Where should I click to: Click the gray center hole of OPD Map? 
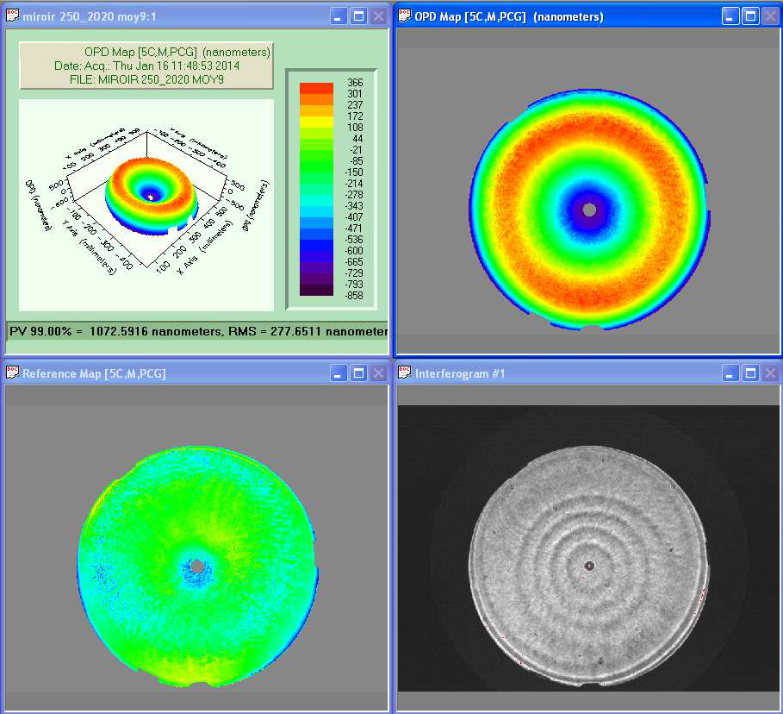[x=589, y=210]
